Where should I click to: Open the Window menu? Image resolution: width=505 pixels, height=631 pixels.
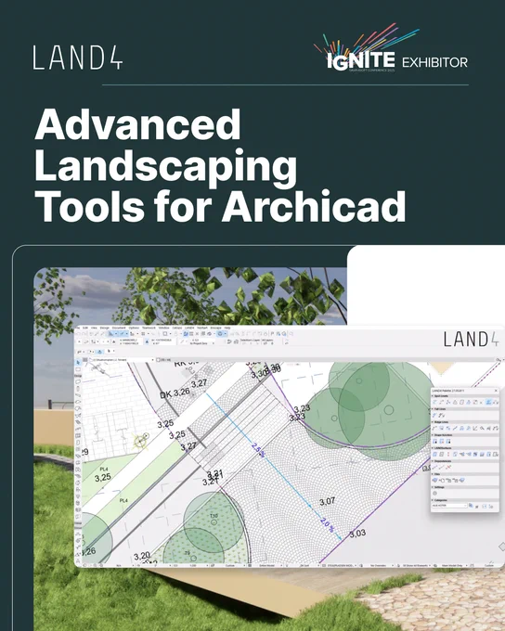pyautogui.click(x=164, y=328)
